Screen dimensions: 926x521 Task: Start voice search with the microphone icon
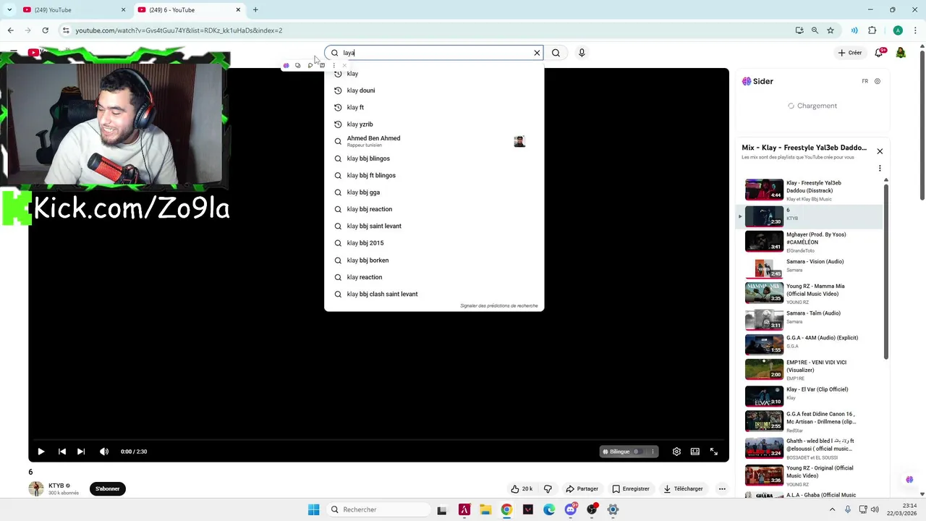coord(582,53)
